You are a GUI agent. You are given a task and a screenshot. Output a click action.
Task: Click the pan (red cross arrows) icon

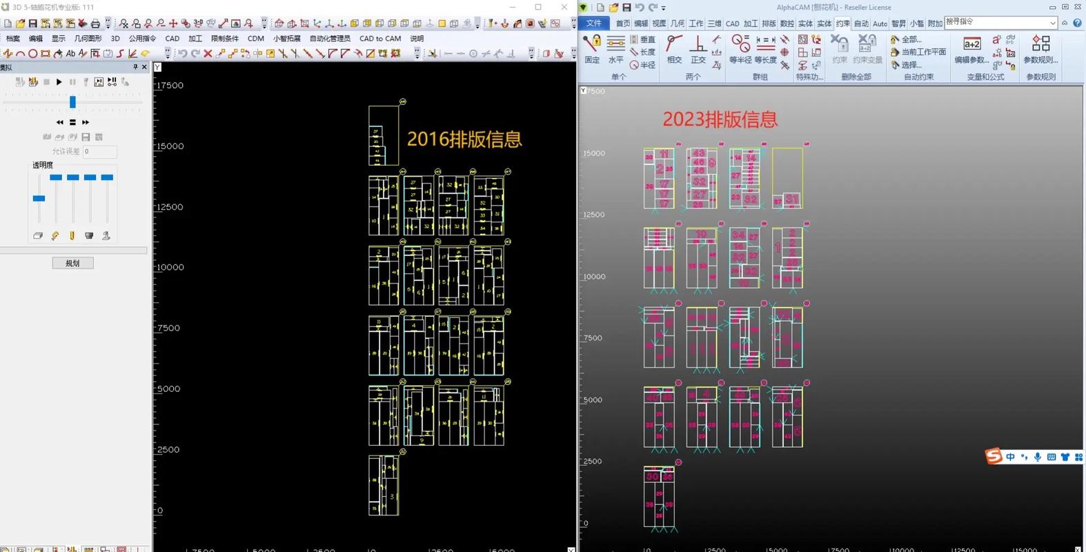pos(173,23)
